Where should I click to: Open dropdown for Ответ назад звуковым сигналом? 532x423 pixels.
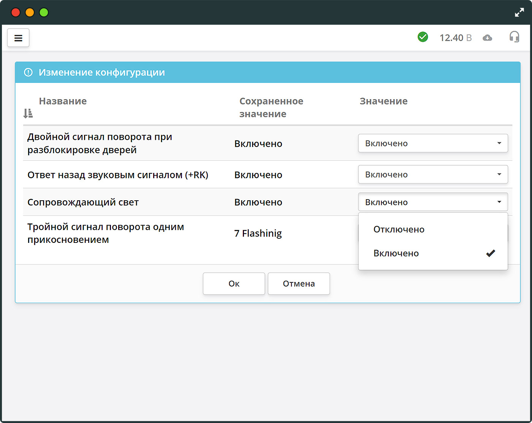tap(433, 174)
